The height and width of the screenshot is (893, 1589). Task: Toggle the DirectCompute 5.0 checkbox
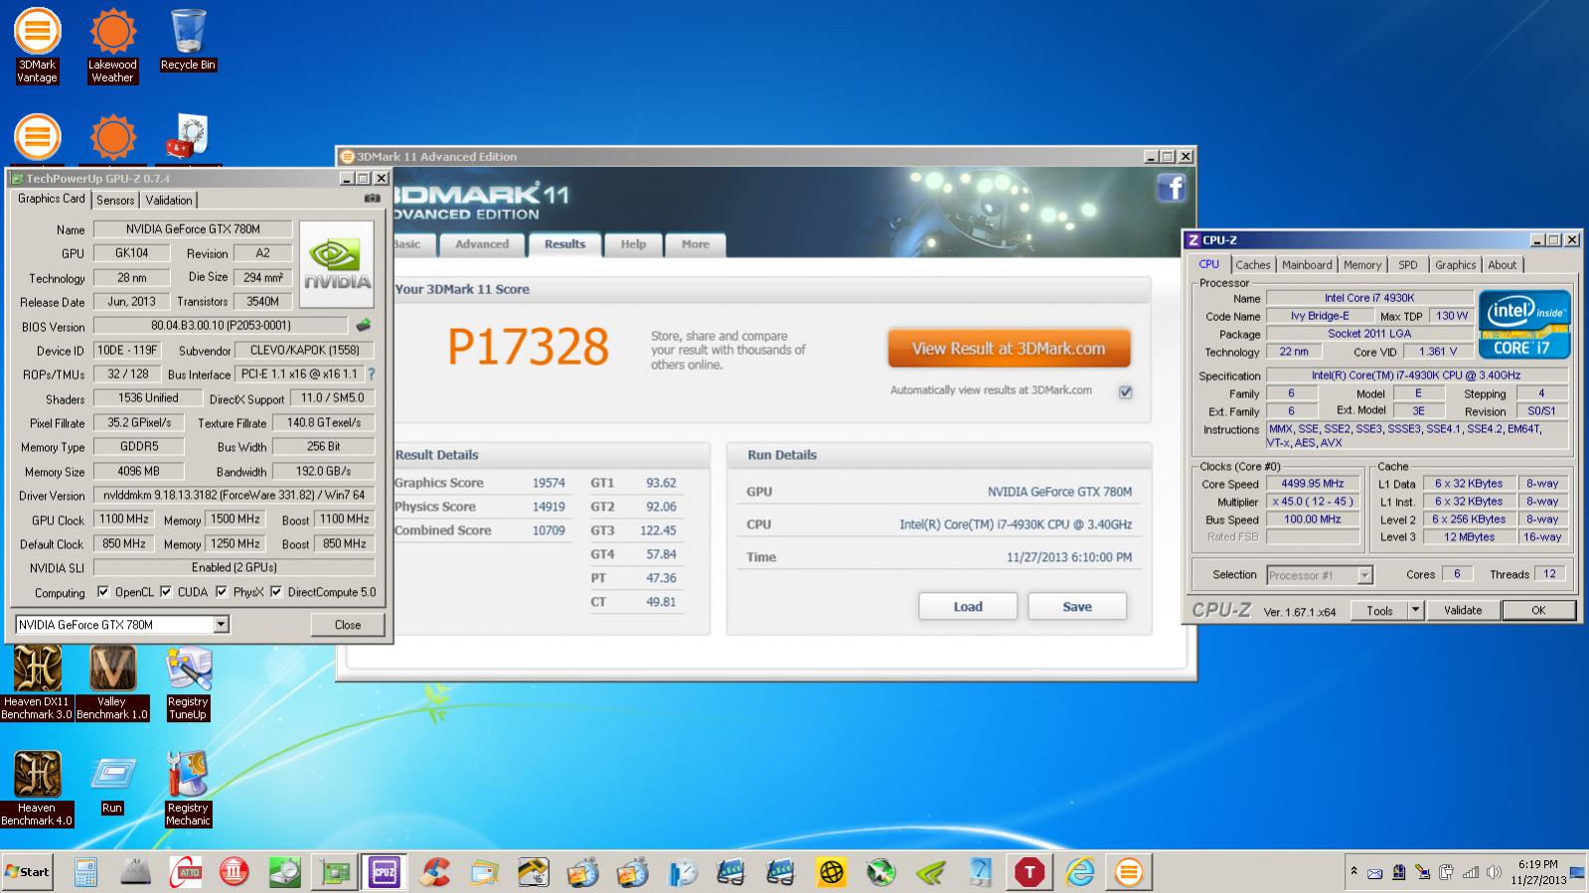276,592
